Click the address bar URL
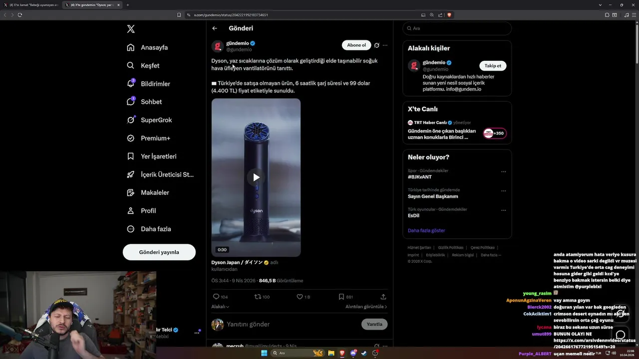 click(x=231, y=15)
